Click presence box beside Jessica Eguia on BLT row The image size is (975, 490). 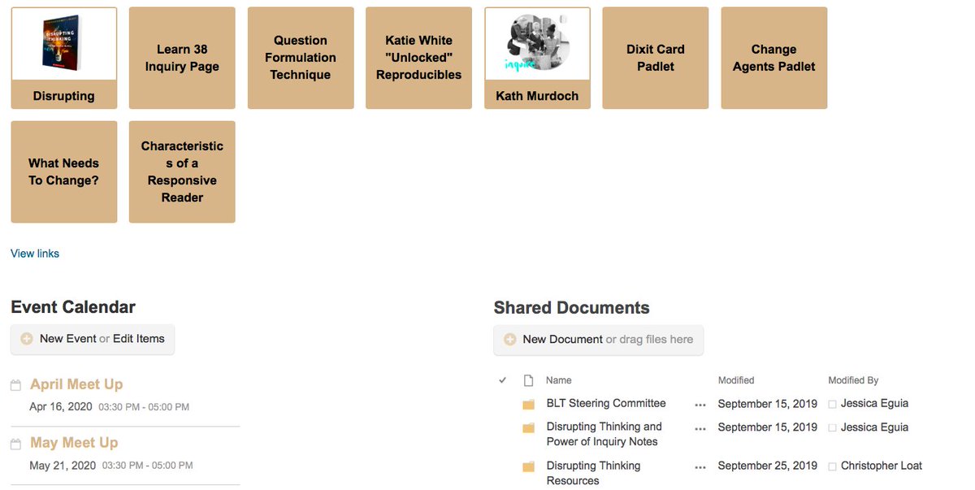coord(832,404)
